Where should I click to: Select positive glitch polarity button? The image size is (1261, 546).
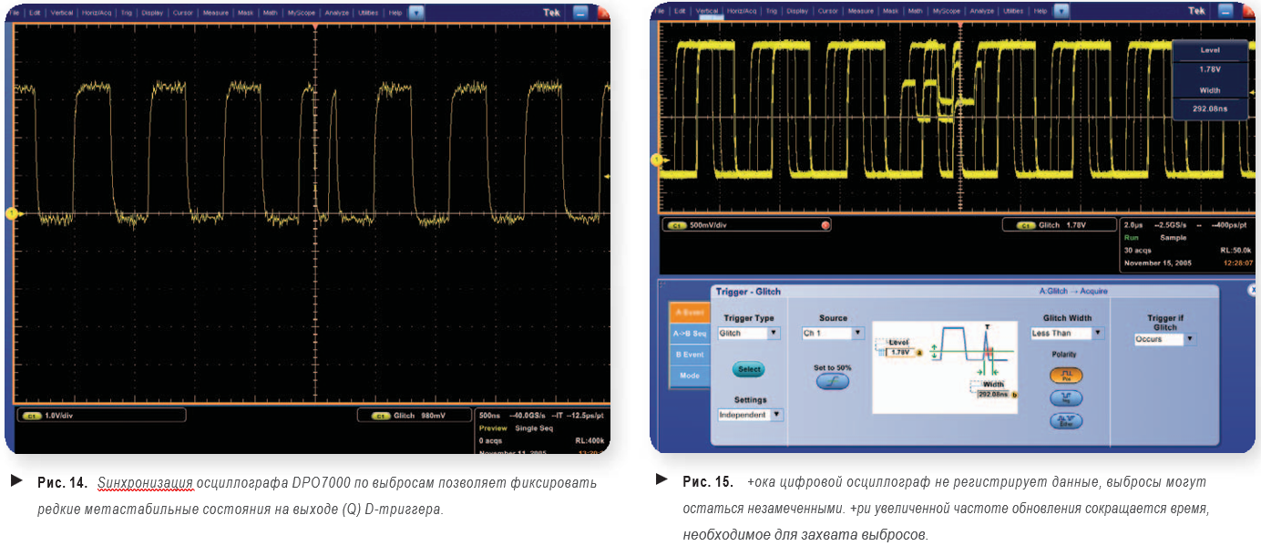point(1066,375)
